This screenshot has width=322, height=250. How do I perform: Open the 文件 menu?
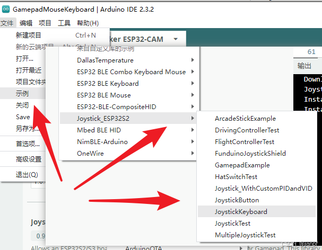(x=7, y=23)
